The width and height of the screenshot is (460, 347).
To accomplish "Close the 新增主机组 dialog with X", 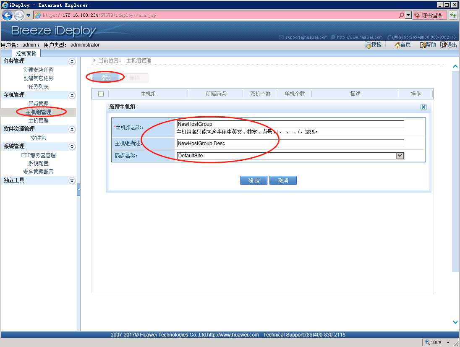I will coord(423,107).
